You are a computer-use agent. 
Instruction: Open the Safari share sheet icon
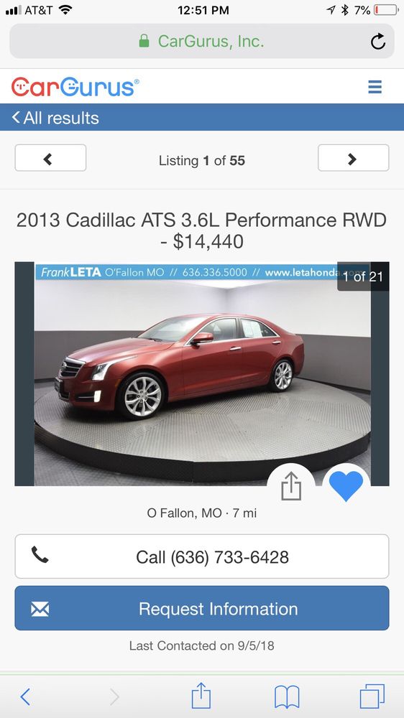(201, 696)
